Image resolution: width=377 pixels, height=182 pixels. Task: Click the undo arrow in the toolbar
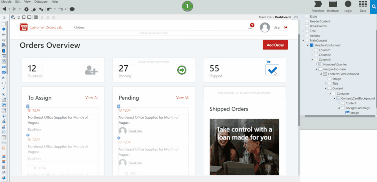[49, 9]
